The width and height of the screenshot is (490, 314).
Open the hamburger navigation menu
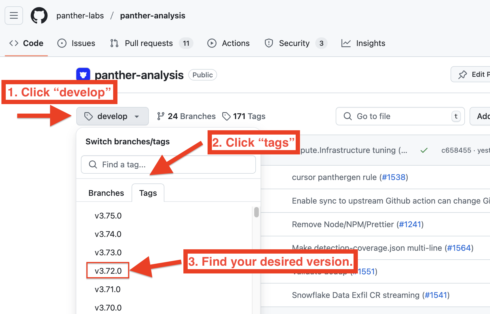coord(14,16)
